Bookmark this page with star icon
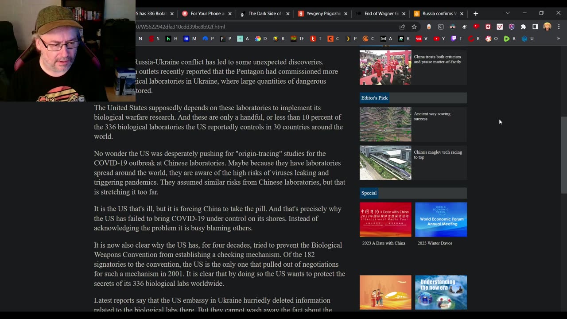Screen dimensions: 567x319 [414, 27]
